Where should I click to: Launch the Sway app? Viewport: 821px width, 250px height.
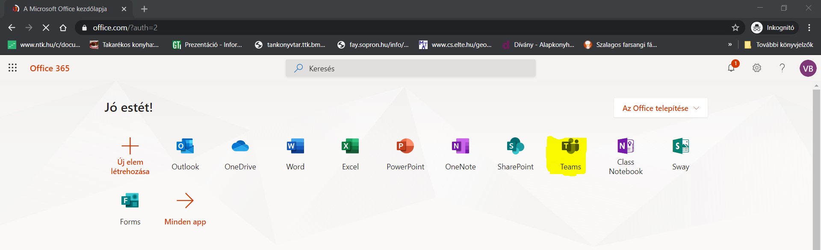click(681, 154)
